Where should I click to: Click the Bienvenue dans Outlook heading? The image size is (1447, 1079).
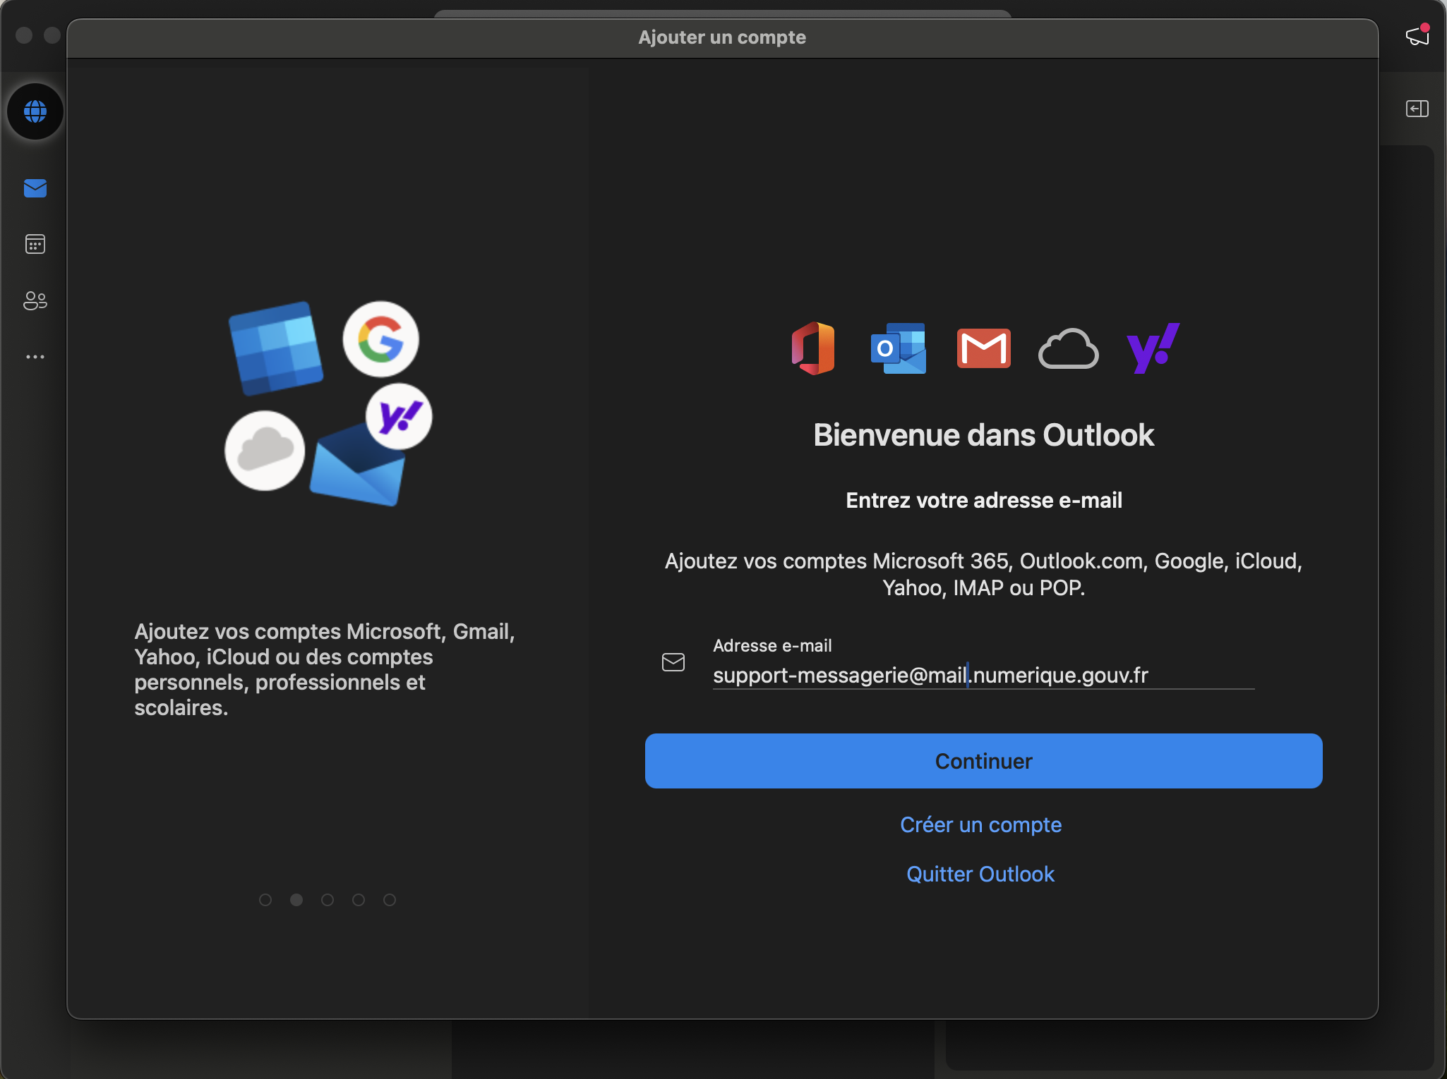click(x=983, y=434)
